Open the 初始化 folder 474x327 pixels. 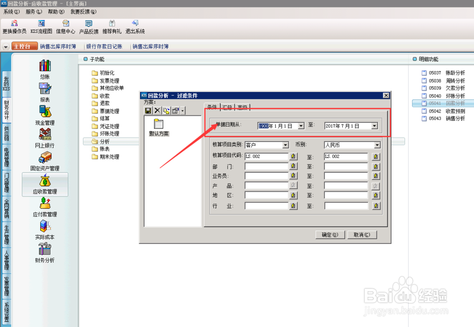(103, 73)
